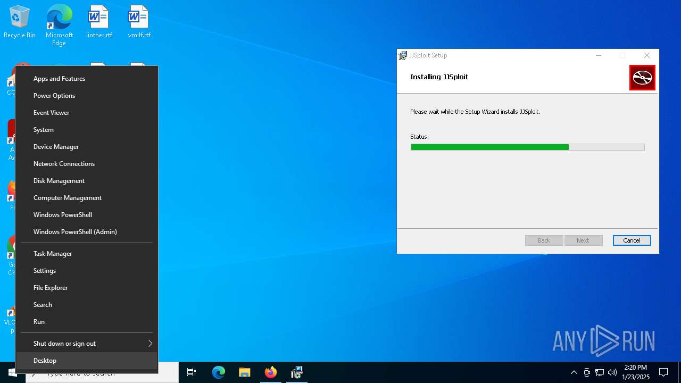Click the network tray icon
Screen dimensions: 681x383
(x=600, y=372)
